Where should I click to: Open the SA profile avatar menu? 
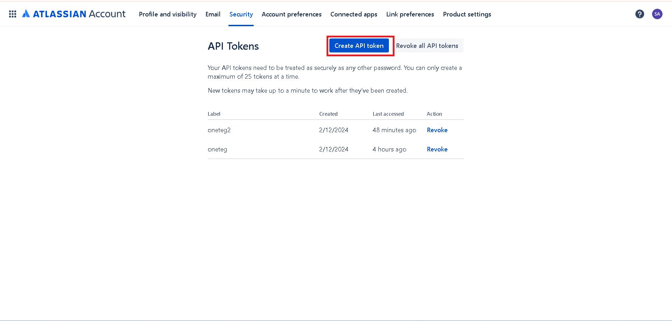[x=657, y=14]
